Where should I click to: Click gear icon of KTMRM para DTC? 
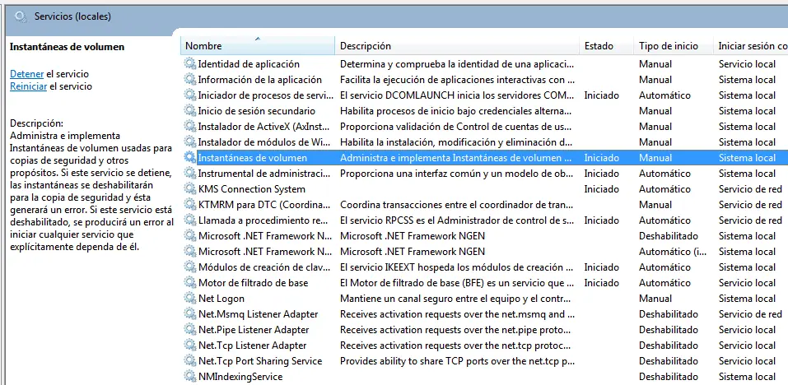(x=190, y=204)
